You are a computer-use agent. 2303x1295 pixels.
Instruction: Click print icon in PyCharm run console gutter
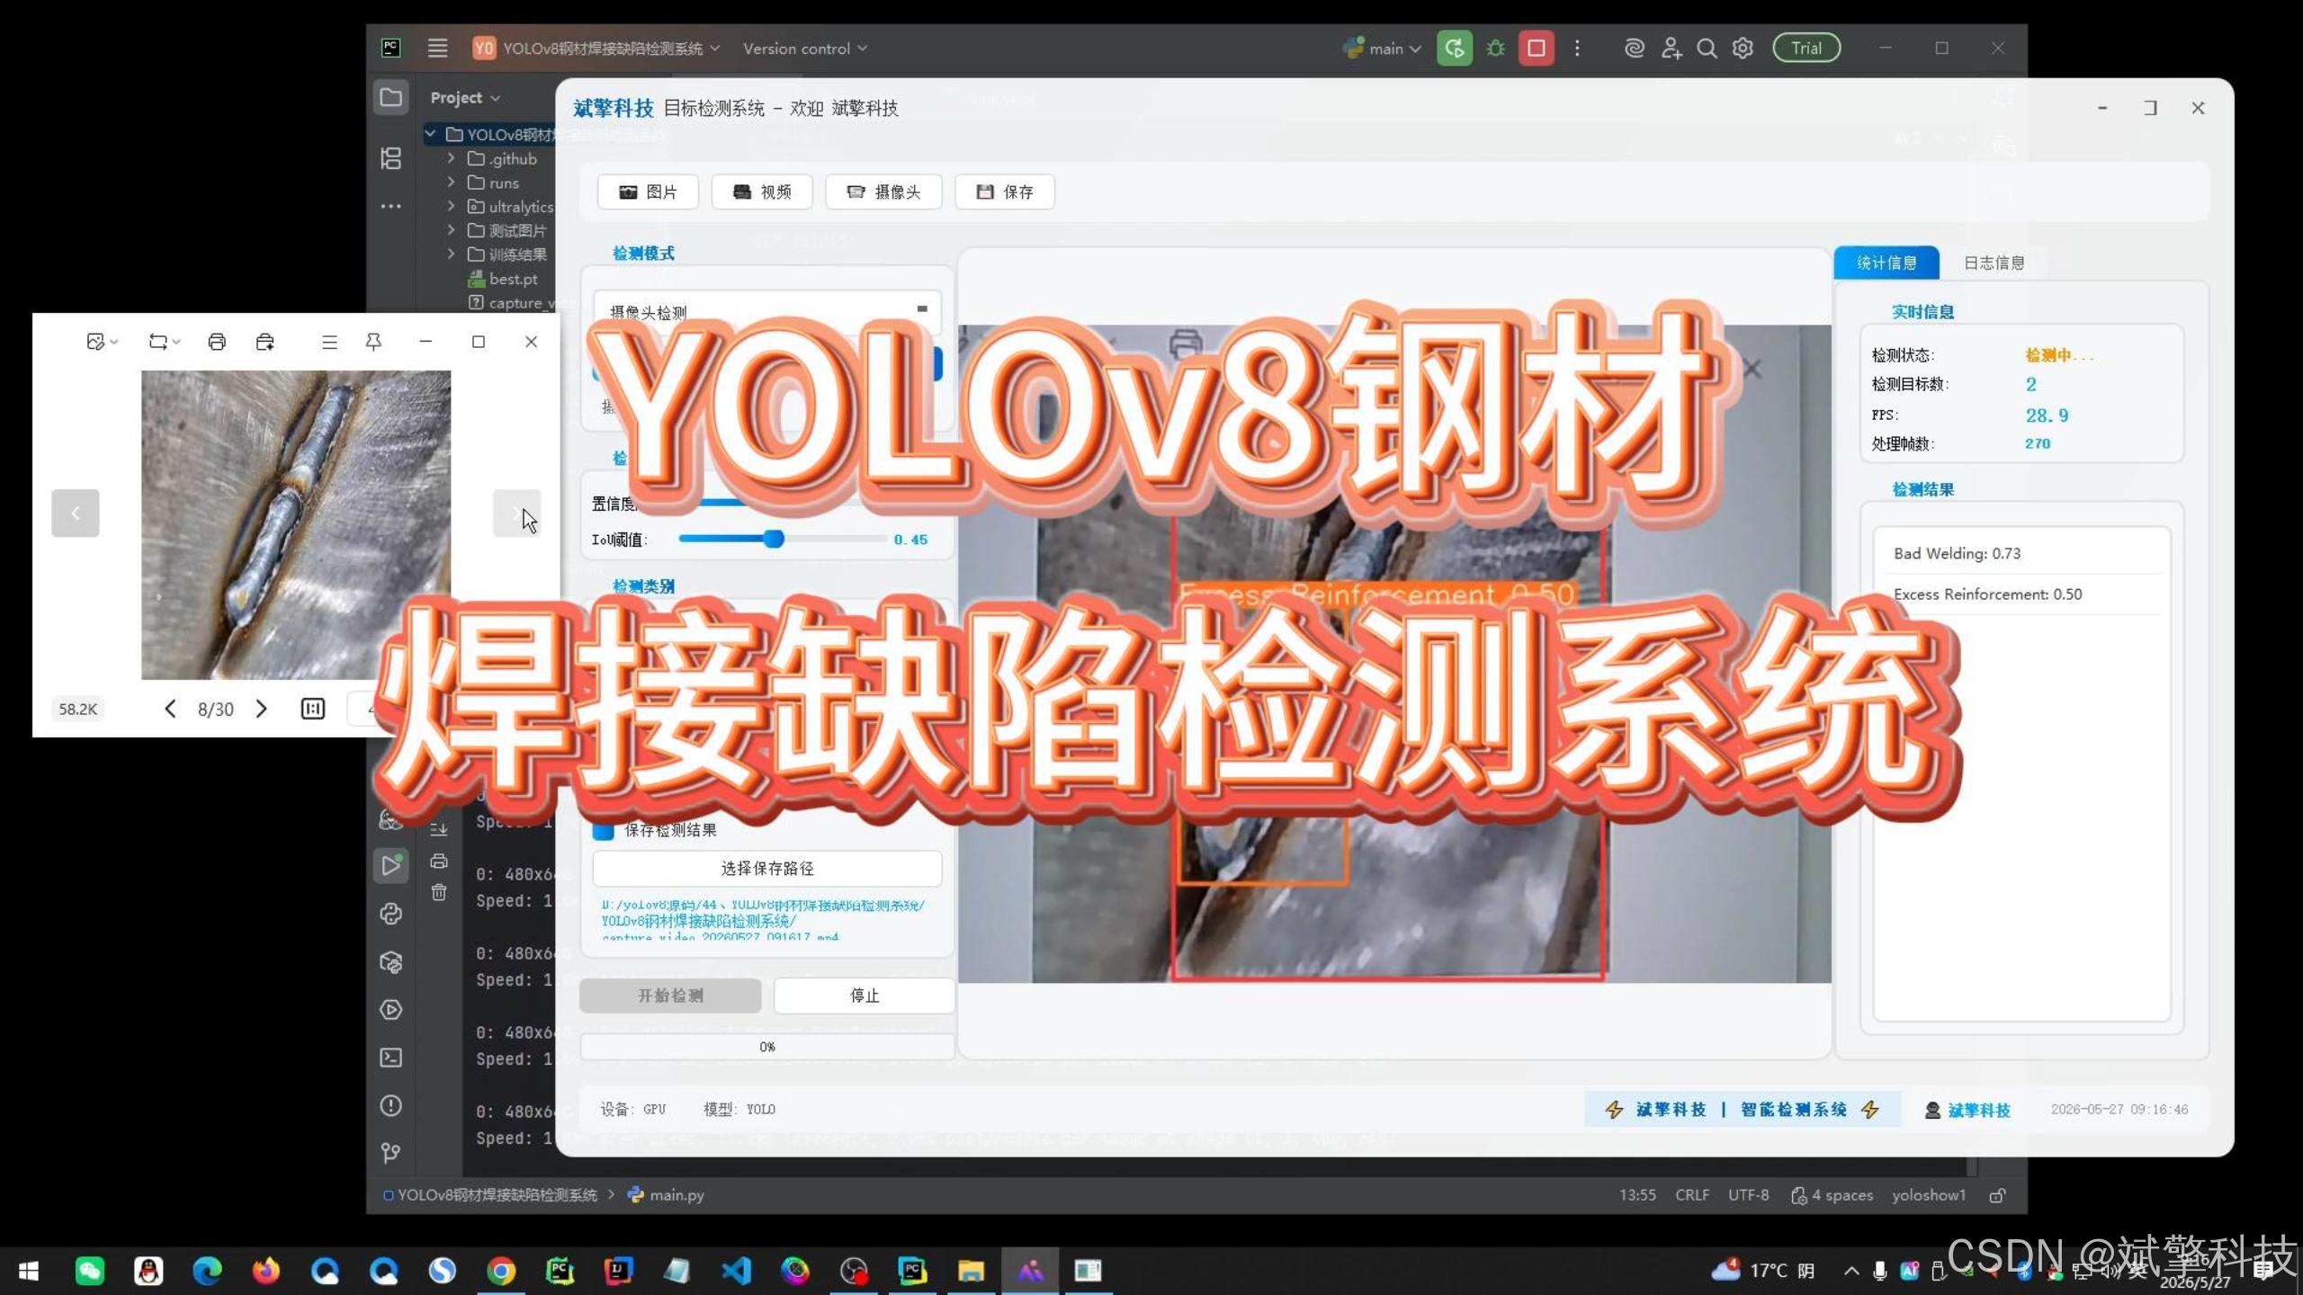click(x=439, y=861)
